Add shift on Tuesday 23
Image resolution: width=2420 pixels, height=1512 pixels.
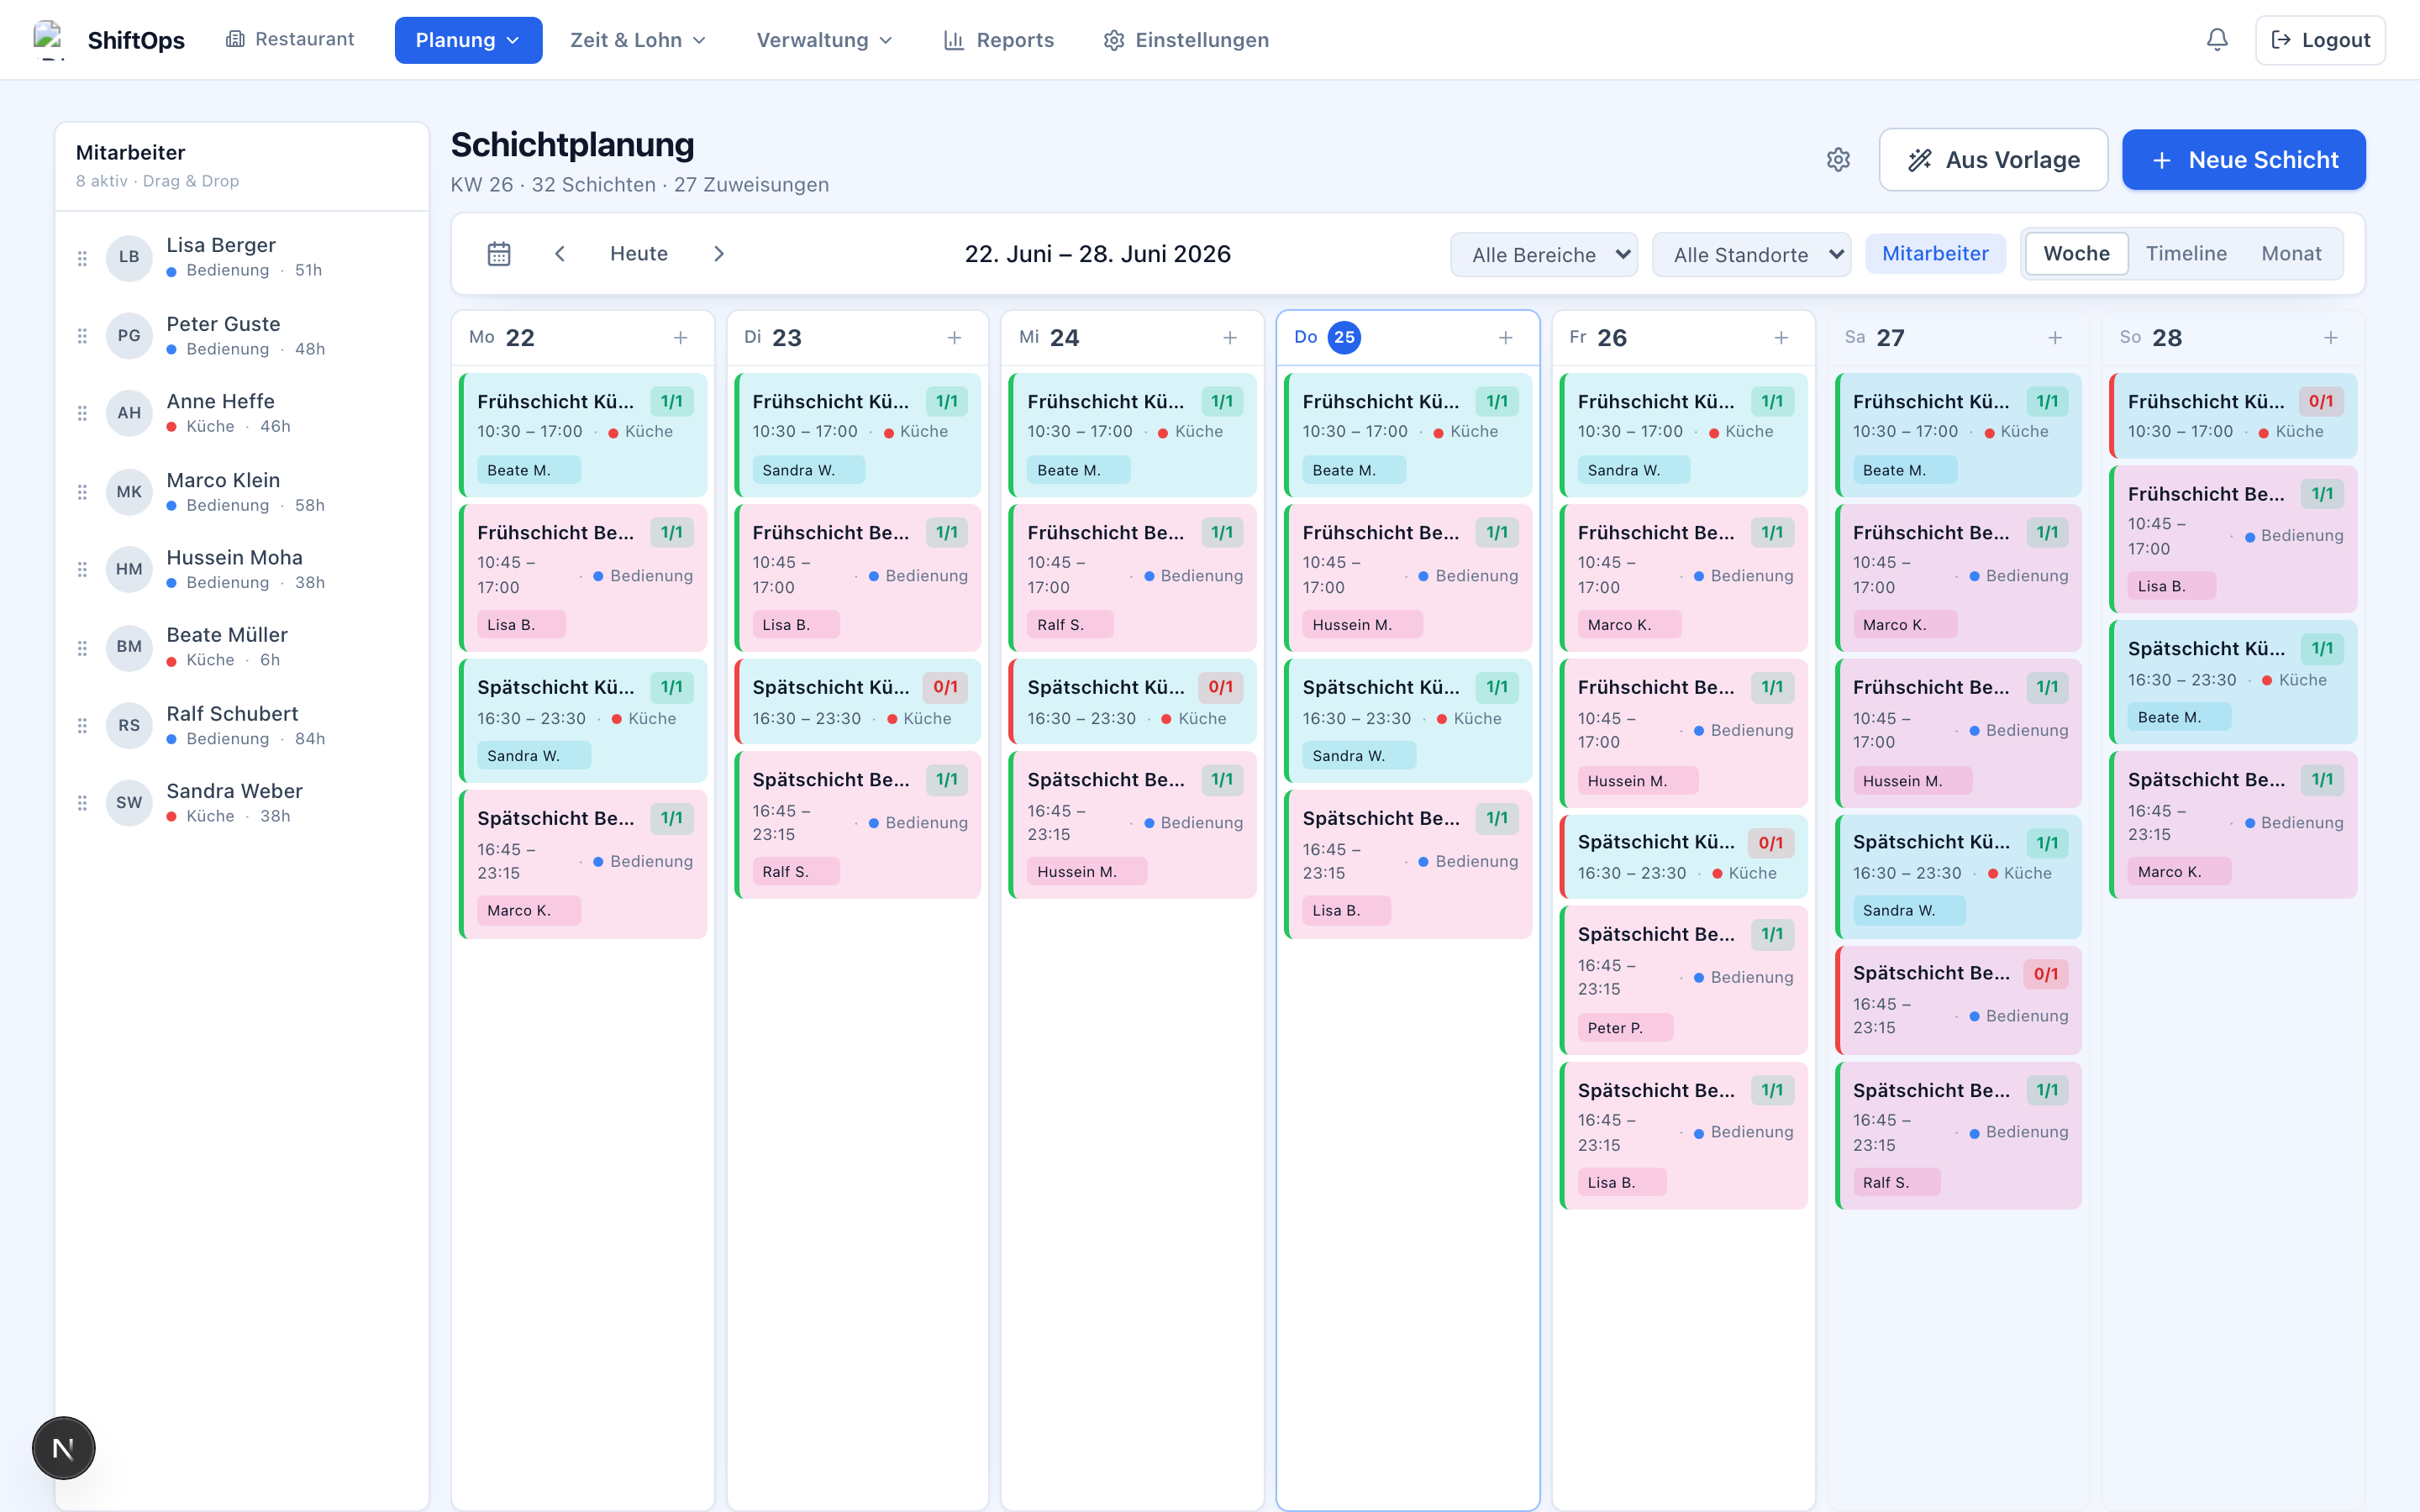pyautogui.click(x=955, y=338)
